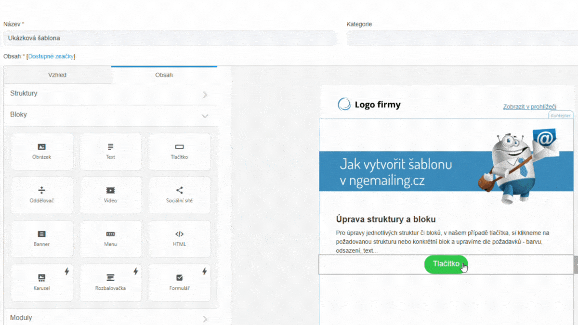Click the Logo firmy circular logo
The width and height of the screenshot is (578, 325).
pos(344,104)
